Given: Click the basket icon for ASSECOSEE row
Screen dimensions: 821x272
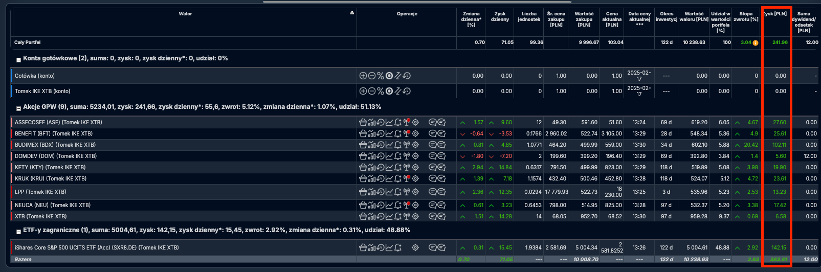Looking at the screenshot, I should 363,122.
